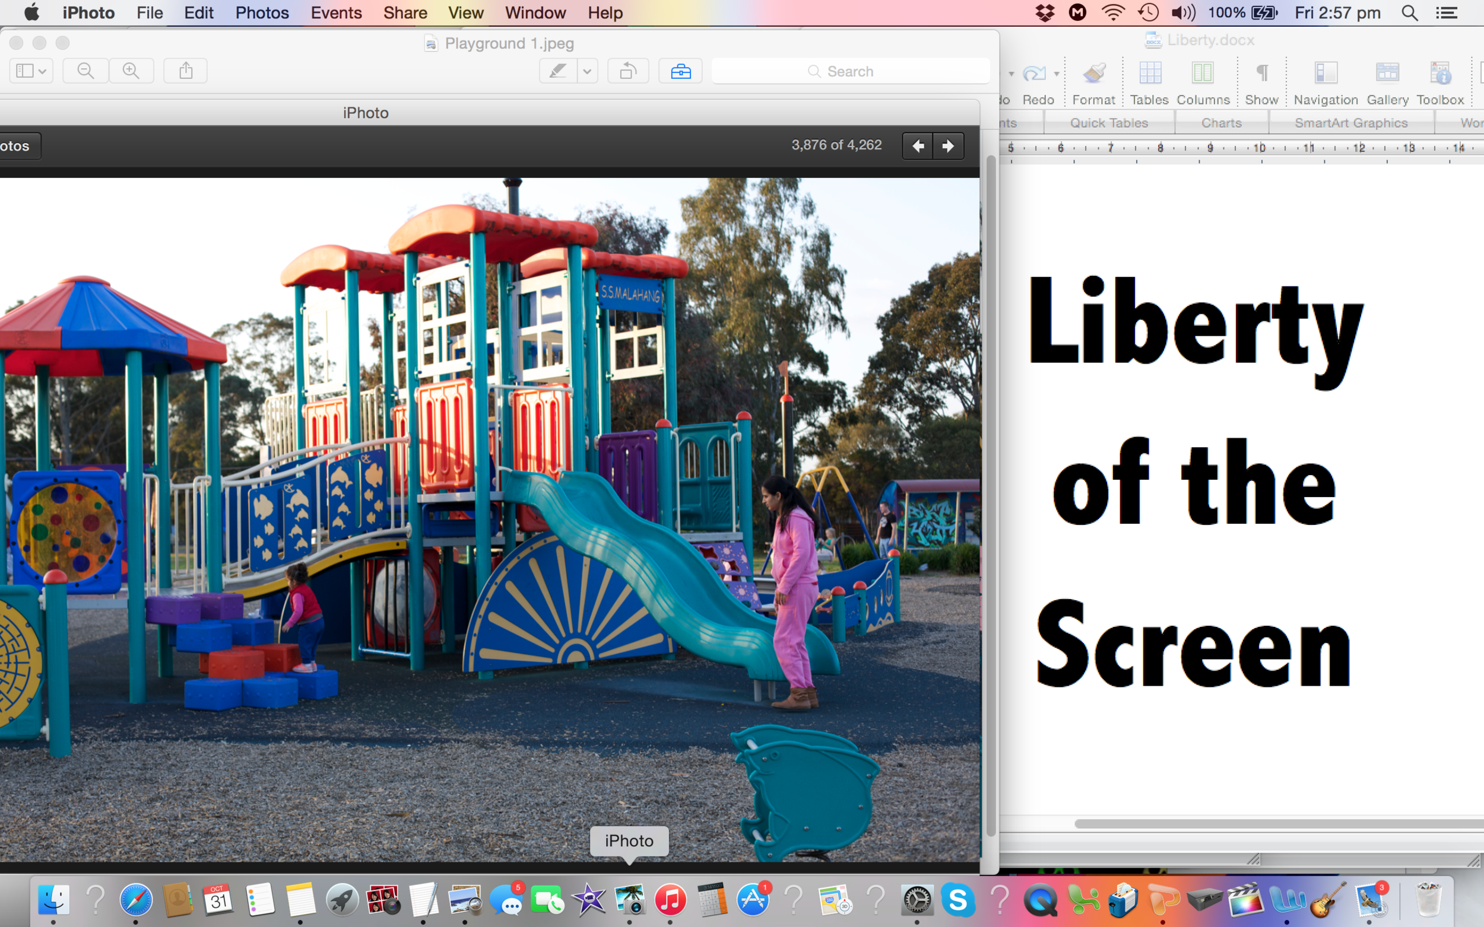
Task: Click the zoom out magnifier icon
Action: click(86, 71)
